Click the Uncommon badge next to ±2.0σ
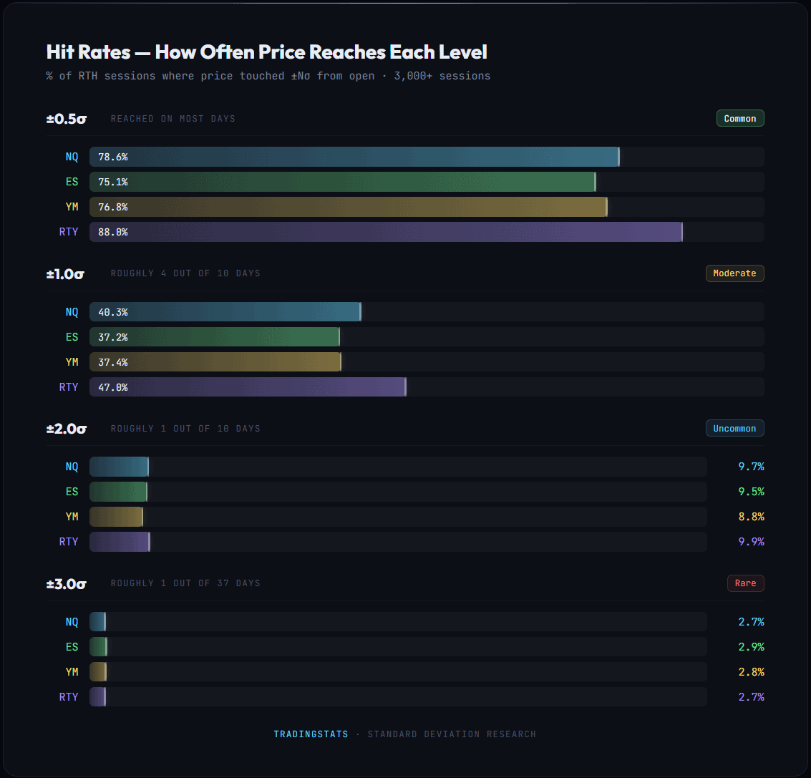 point(734,428)
